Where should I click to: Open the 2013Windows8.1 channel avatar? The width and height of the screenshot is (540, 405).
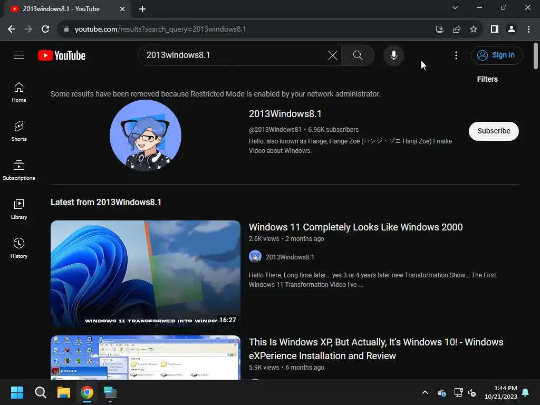pyautogui.click(x=146, y=136)
